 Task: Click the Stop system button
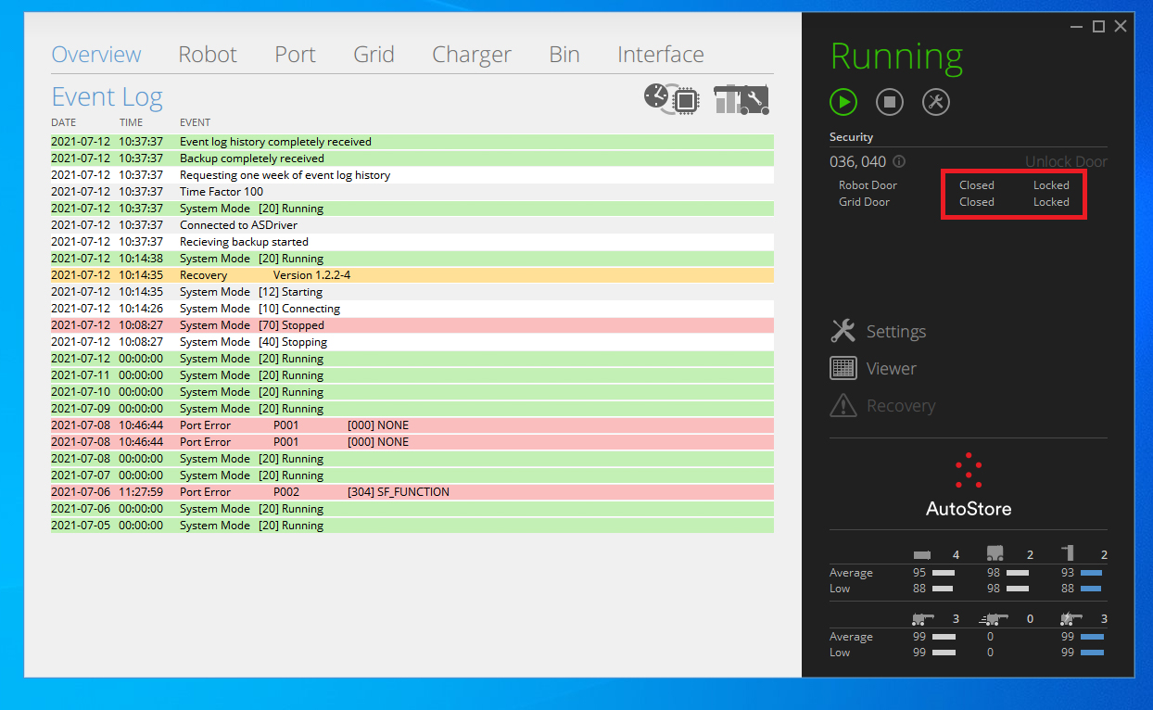(x=890, y=102)
